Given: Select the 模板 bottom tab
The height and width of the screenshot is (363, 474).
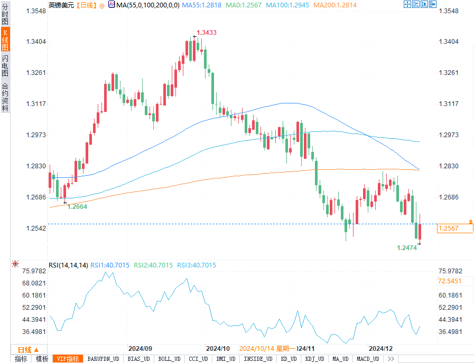Looking at the screenshot, I should [x=42, y=359].
